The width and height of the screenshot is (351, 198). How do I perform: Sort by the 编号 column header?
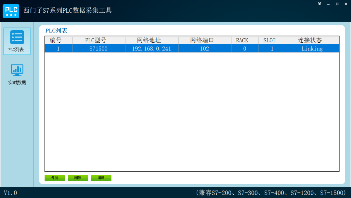(58, 40)
